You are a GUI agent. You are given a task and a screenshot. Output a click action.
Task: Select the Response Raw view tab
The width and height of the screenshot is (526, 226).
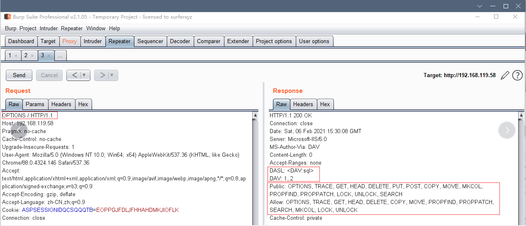281,104
